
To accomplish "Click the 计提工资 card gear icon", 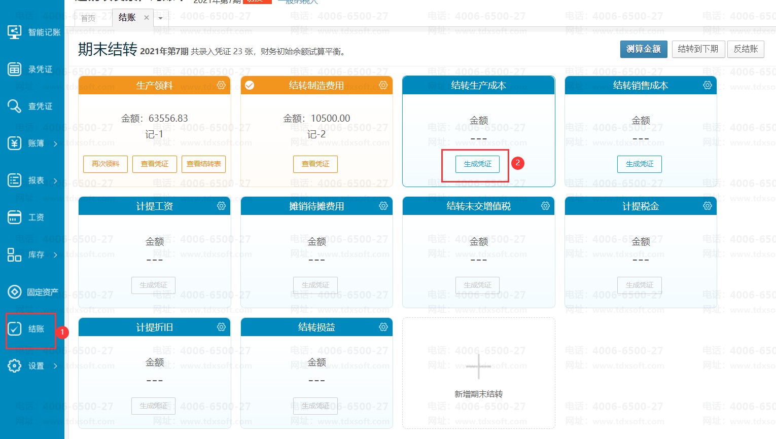I will coord(221,206).
